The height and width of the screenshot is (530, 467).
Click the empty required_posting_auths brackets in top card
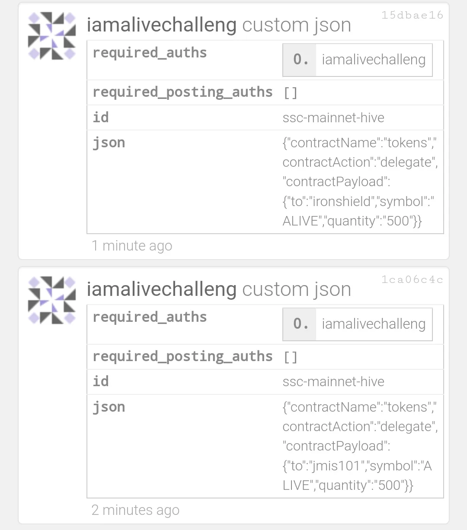tap(291, 93)
